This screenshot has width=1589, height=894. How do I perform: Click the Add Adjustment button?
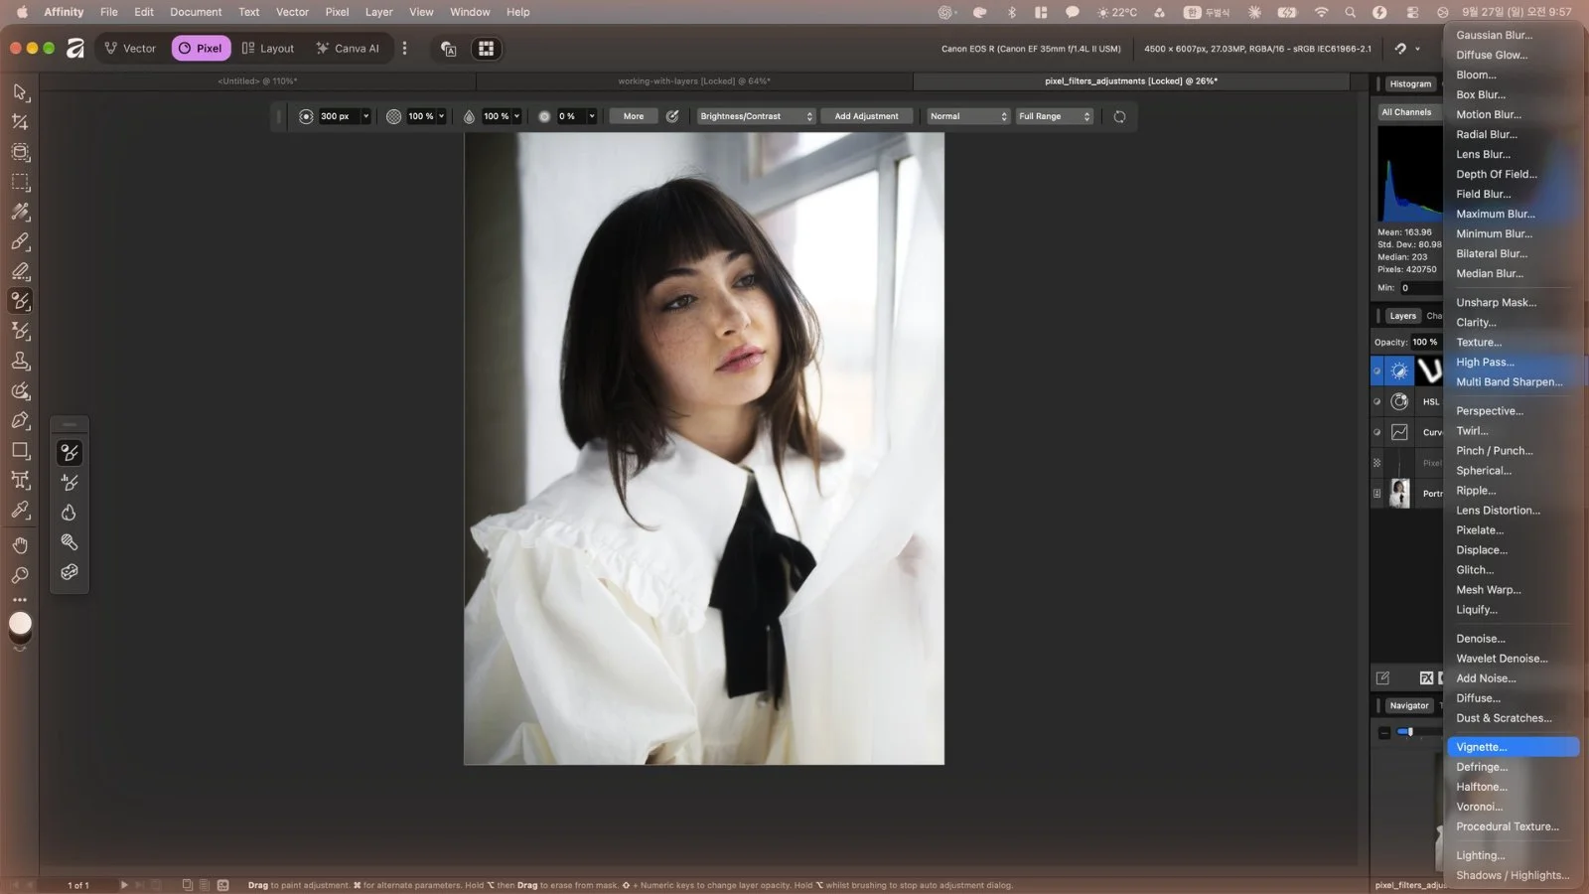click(x=866, y=116)
